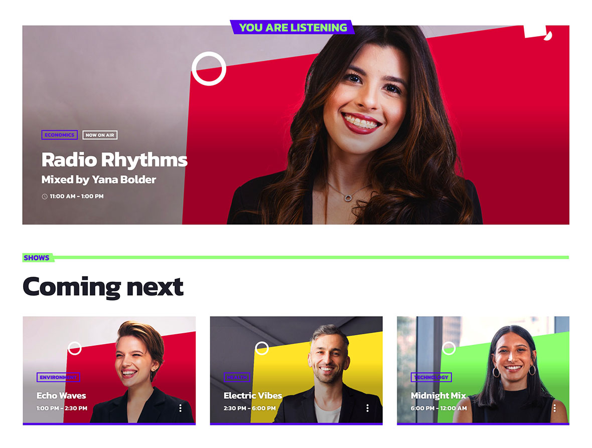Image resolution: width=592 pixels, height=448 pixels.
Task: Click the circle icon on the Electric Vibes card
Action: point(262,348)
